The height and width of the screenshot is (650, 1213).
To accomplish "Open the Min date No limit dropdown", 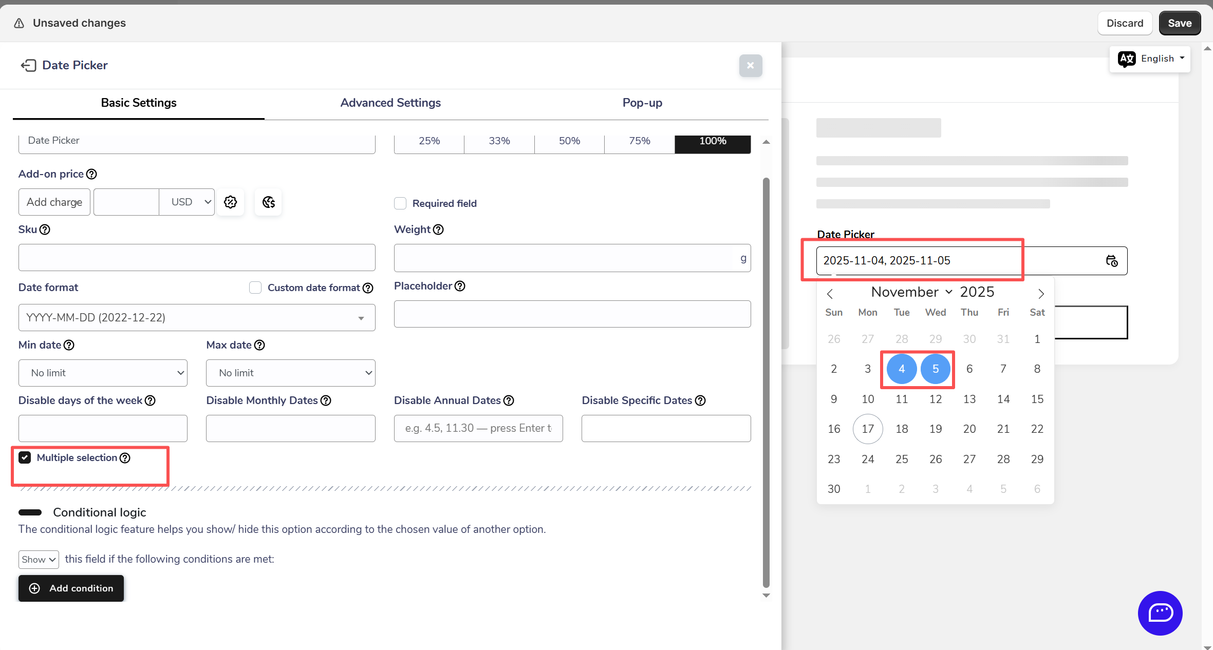I will click(x=103, y=373).
